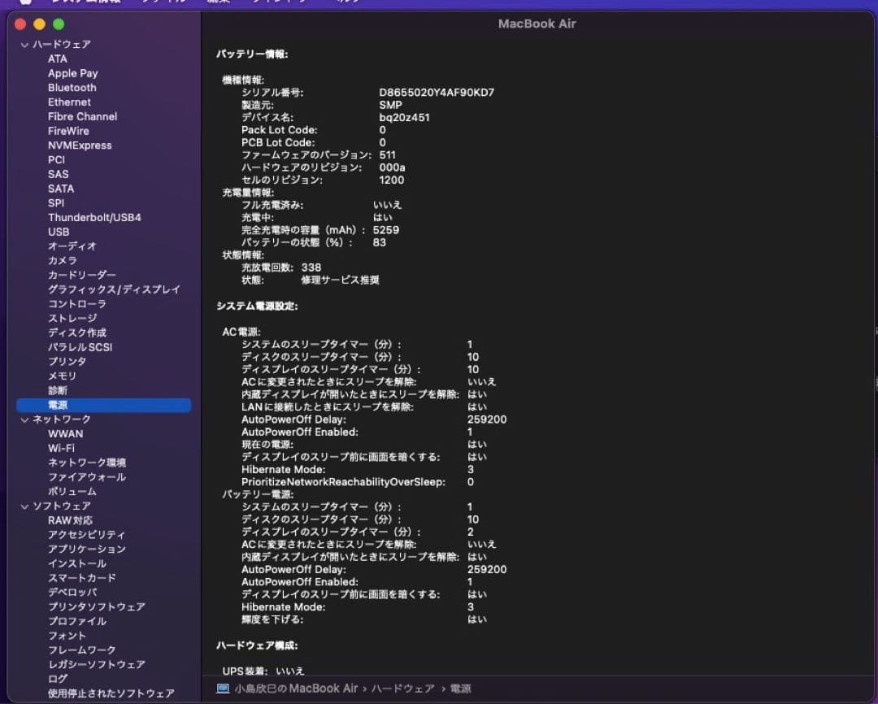Click the Apple menu icon
This screenshot has height=704, width=878.
point(25,2)
